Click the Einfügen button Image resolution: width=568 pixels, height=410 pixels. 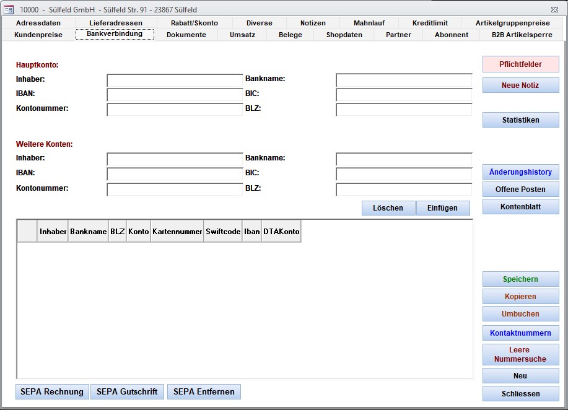tap(442, 208)
